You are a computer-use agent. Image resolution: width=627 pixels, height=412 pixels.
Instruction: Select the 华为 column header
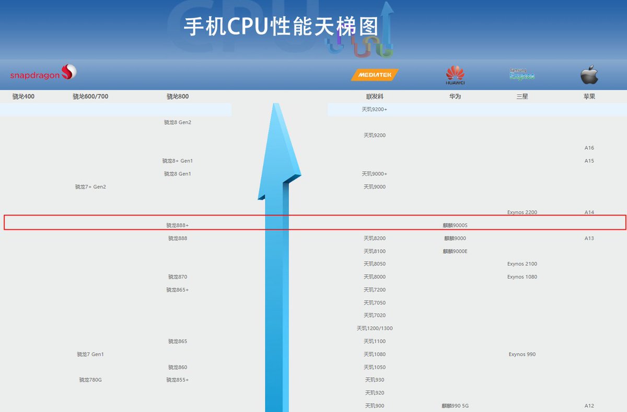[x=455, y=97]
